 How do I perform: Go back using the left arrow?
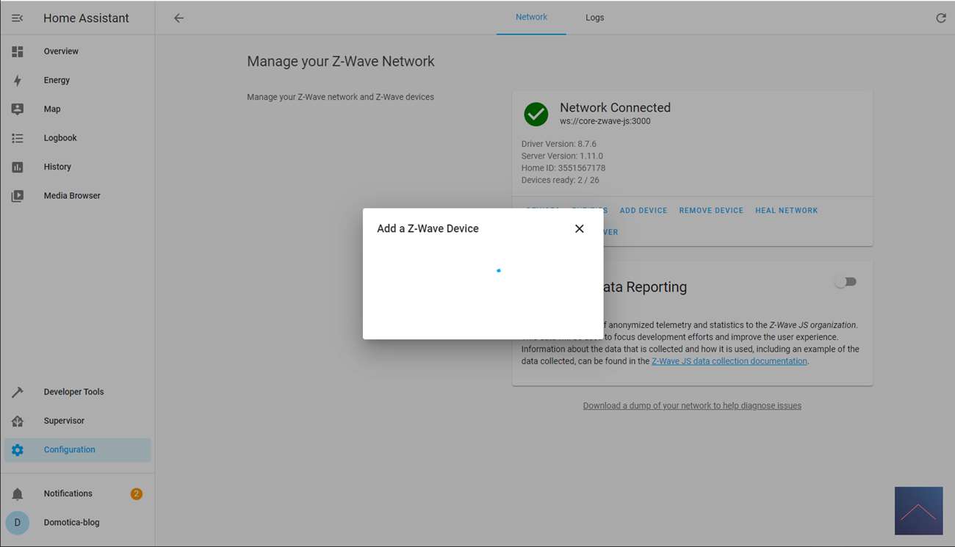coord(179,18)
